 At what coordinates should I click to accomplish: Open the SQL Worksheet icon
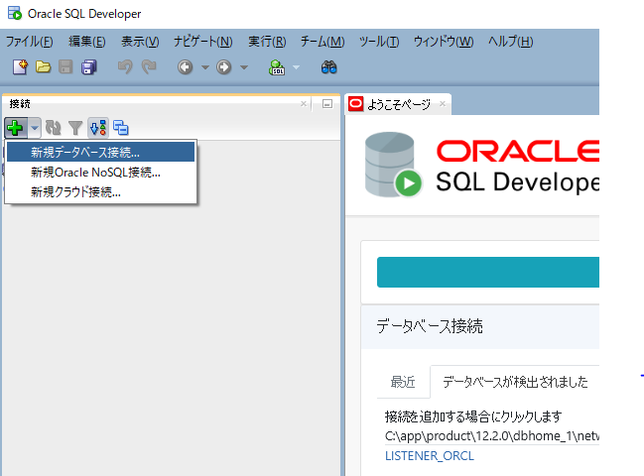coord(277,67)
